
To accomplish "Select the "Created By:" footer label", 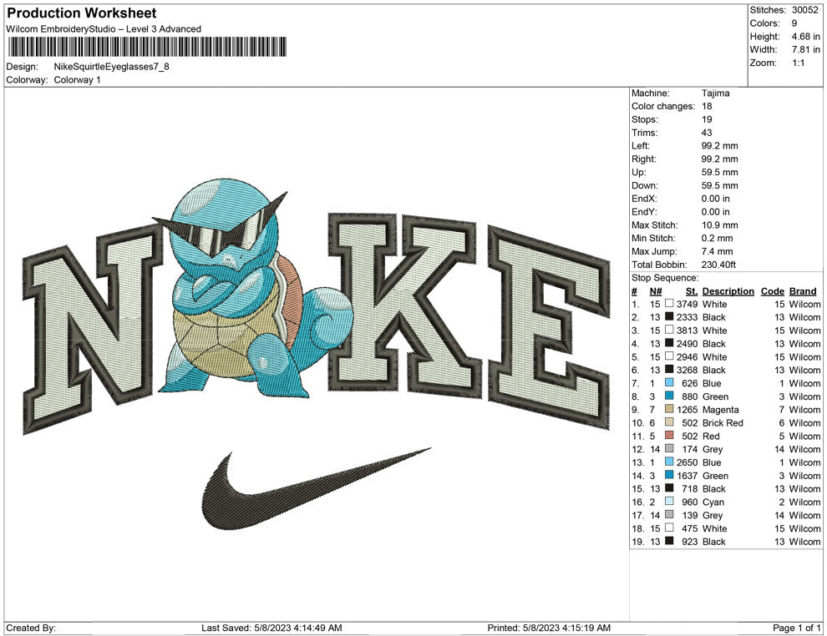I will pyautogui.click(x=31, y=628).
